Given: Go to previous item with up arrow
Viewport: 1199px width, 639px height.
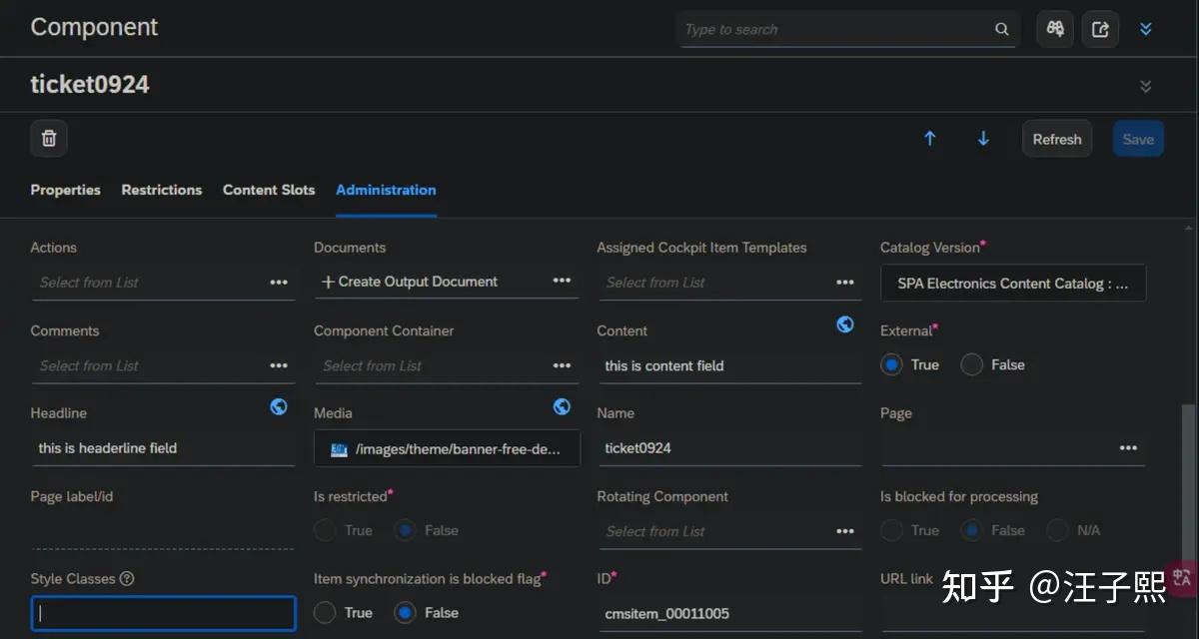Looking at the screenshot, I should pyautogui.click(x=930, y=139).
